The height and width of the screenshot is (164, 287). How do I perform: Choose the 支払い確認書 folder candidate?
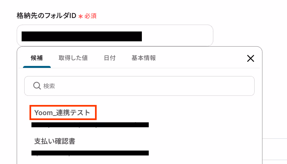[55, 141]
